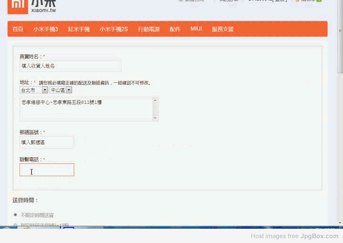Select 小米手機2S in the navigation bar
The height and width of the screenshot is (243, 343).
coord(114,29)
